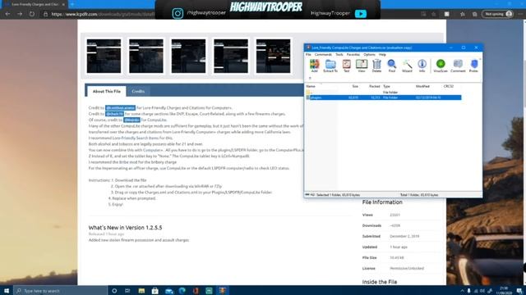This screenshot has width=526, height=295.
Task: Click the Add icon in WinRAR toolbar
Action: click(x=314, y=66)
